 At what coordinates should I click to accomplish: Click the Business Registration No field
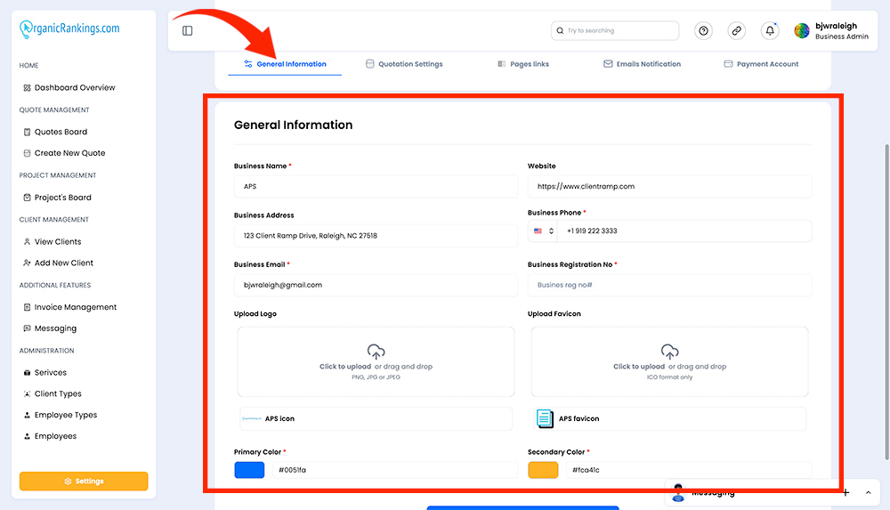tap(670, 285)
